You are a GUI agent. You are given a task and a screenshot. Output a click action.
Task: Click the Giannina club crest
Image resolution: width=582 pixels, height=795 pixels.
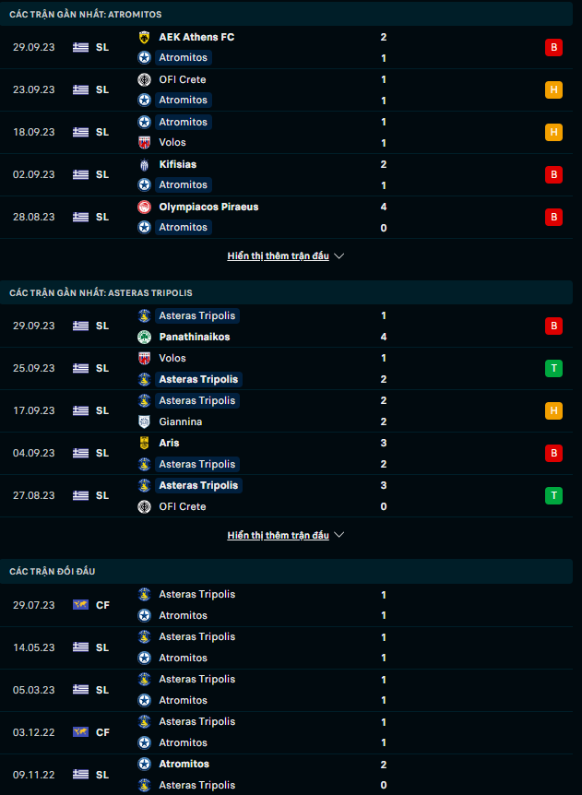pyautogui.click(x=144, y=421)
